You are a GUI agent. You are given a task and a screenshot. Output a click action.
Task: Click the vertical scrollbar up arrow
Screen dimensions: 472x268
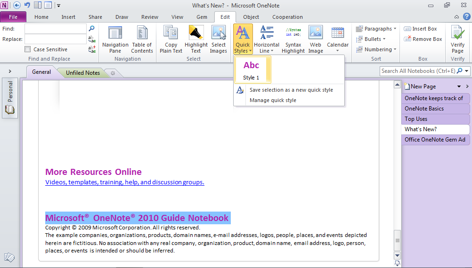point(397,85)
